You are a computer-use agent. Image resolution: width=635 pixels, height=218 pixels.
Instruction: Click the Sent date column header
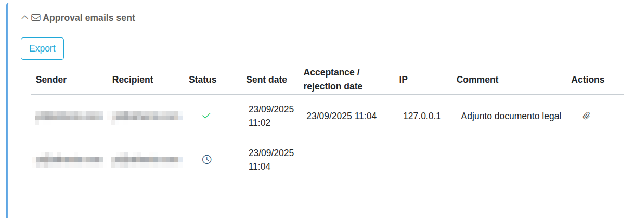pyautogui.click(x=266, y=80)
